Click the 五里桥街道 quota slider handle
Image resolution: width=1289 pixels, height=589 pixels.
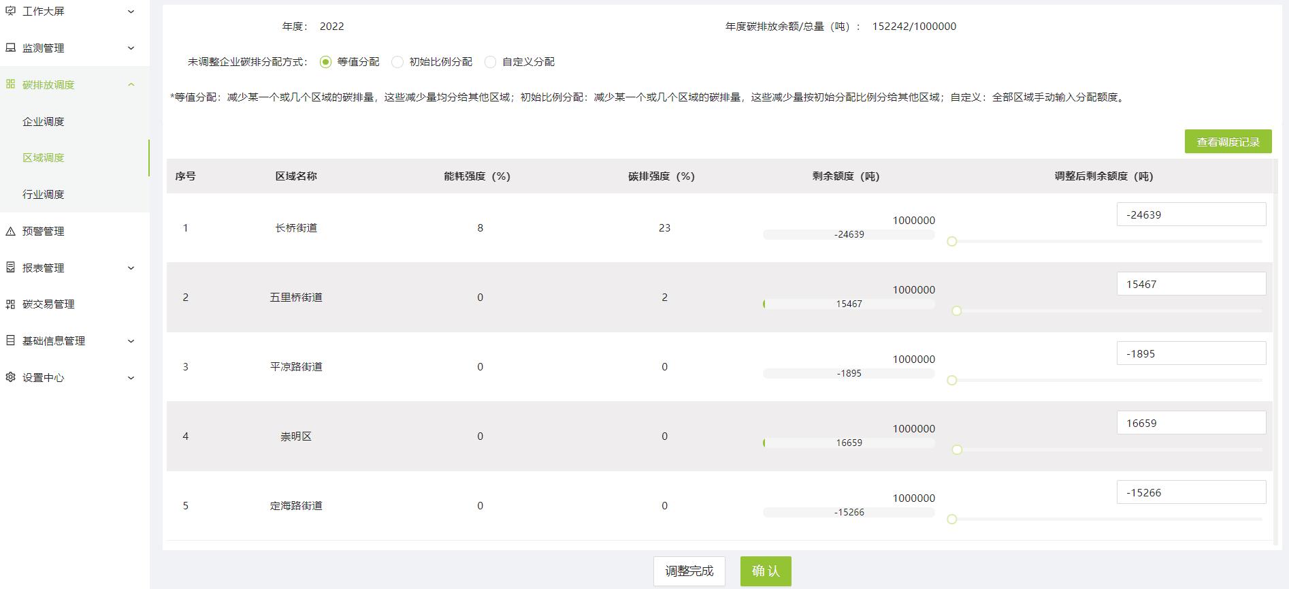click(x=957, y=311)
